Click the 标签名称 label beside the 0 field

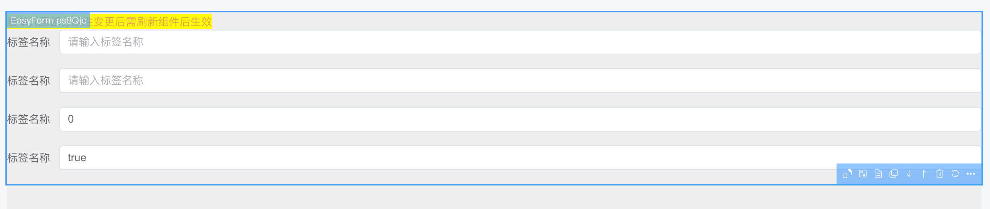pyautogui.click(x=29, y=119)
